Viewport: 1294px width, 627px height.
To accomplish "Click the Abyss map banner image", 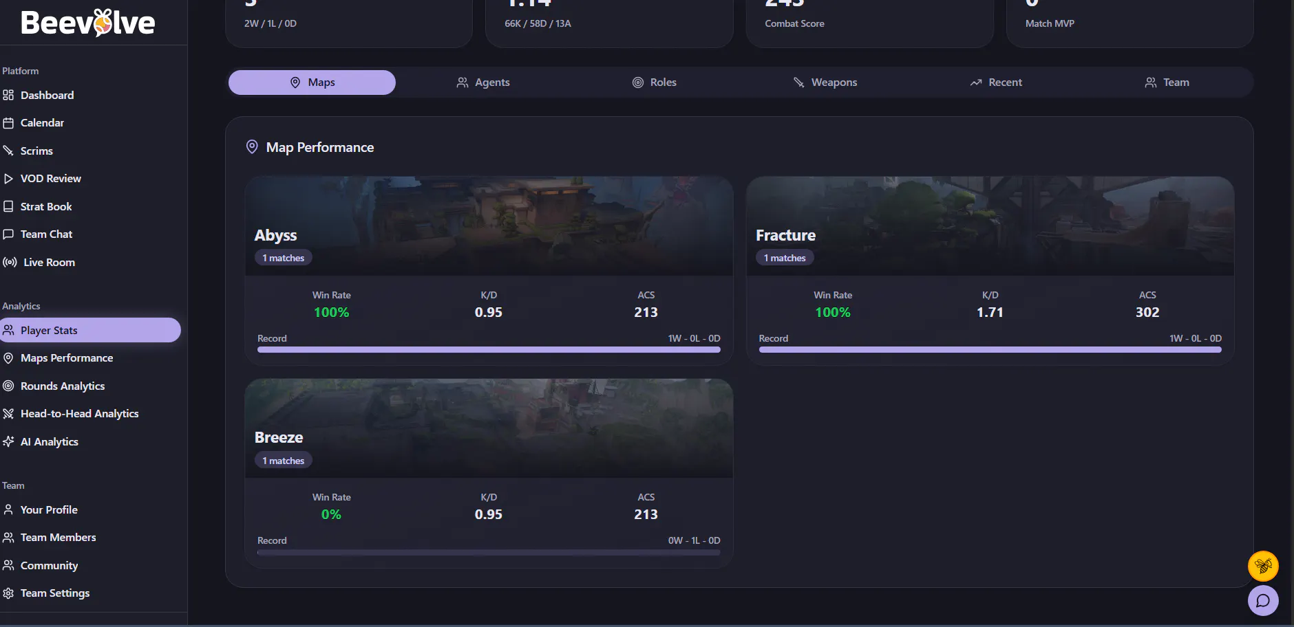I will (489, 225).
